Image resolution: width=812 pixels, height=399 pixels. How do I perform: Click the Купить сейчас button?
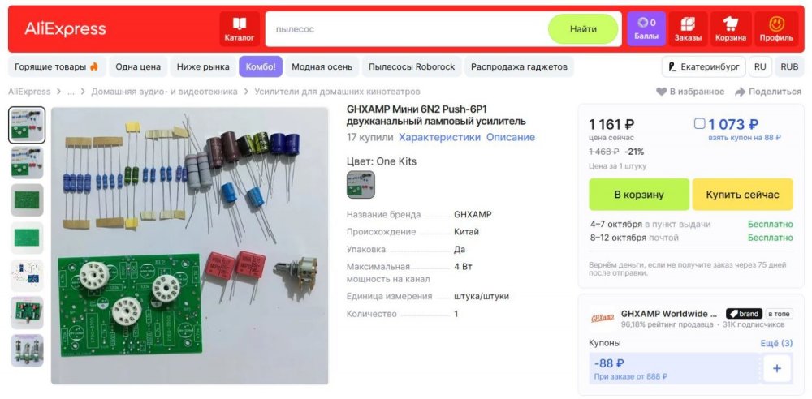coord(742,195)
